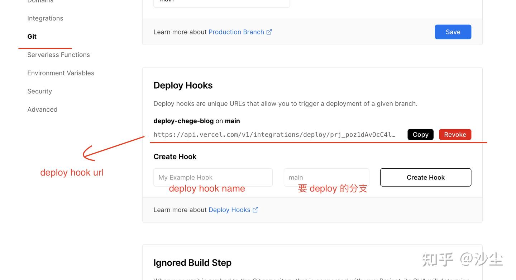
Task: Click the external-link icon beside Production Branch
Action: (269, 32)
